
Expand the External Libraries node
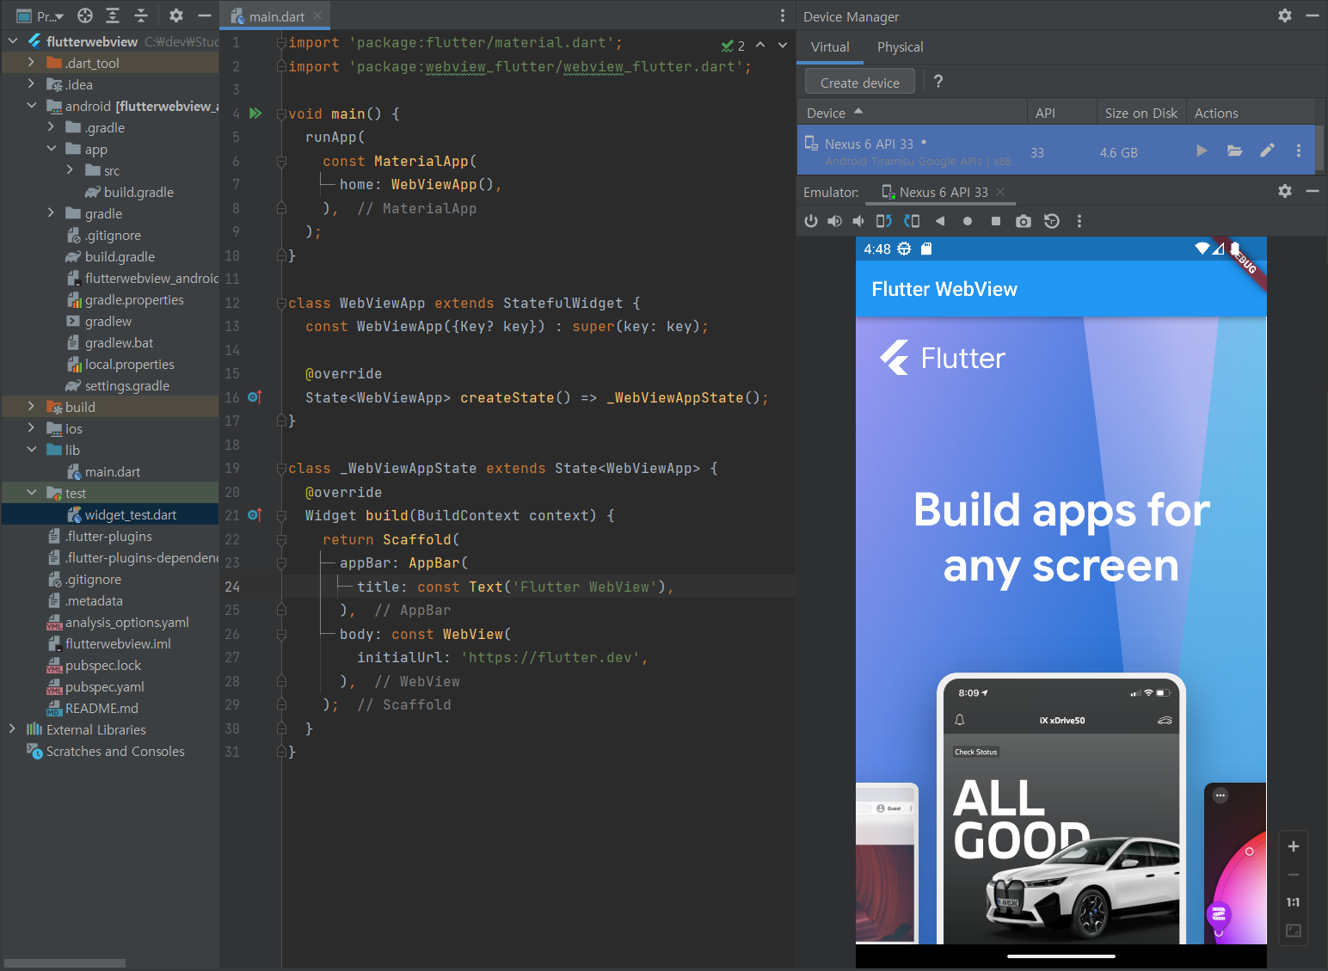point(12,728)
